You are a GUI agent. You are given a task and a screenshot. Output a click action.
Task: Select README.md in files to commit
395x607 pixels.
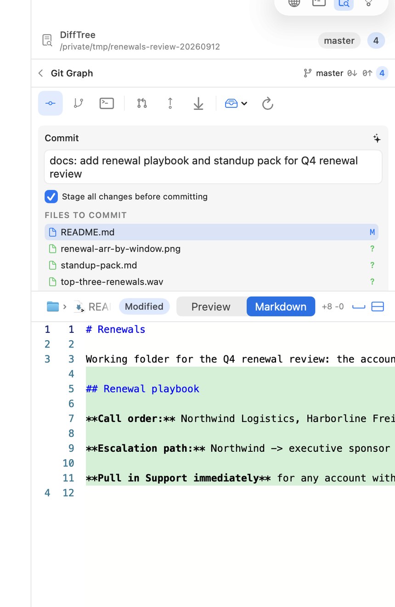pyautogui.click(x=211, y=232)
